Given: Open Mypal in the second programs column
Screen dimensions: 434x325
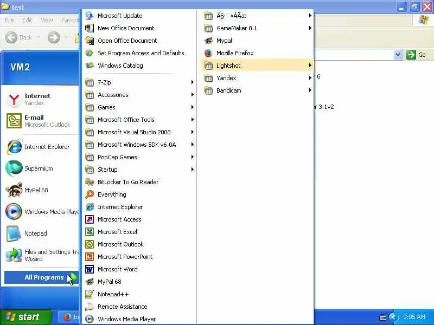Looking at the screenshot, I should (257, 41).
